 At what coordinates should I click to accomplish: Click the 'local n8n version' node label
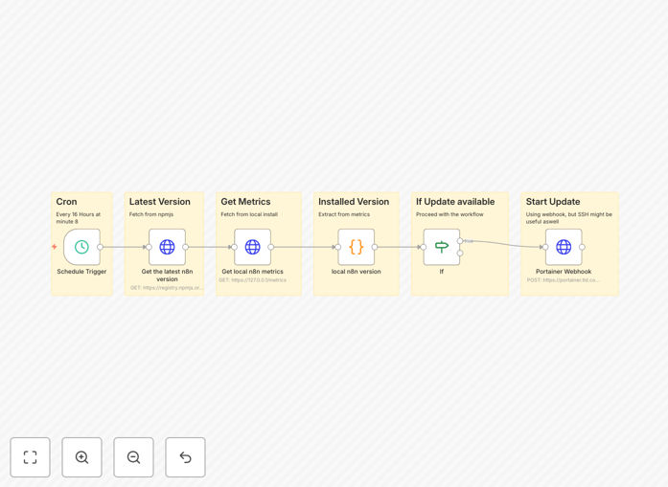click(357, 272)
